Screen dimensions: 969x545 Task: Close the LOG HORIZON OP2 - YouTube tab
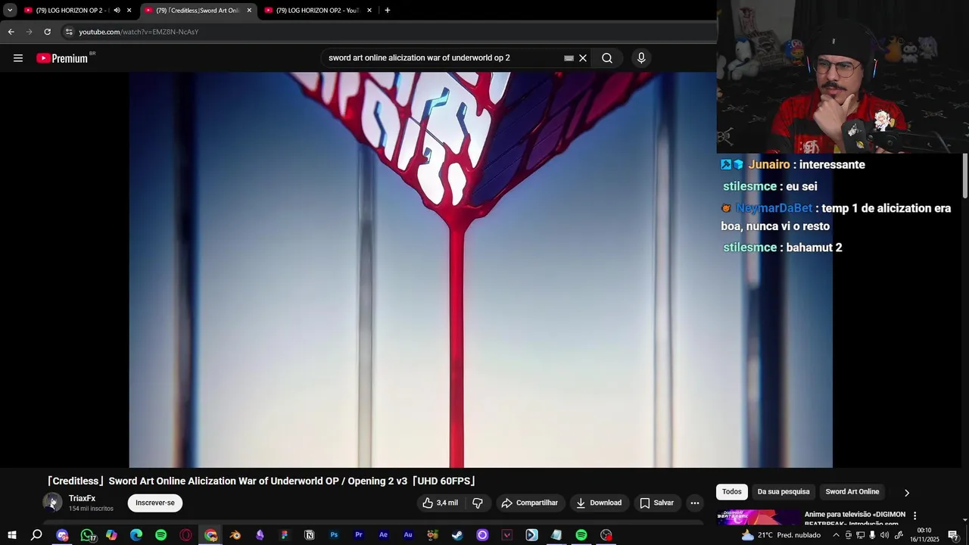369,11
